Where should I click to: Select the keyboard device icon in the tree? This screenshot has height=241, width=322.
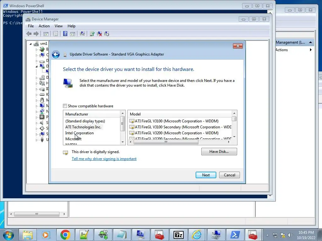42,94
